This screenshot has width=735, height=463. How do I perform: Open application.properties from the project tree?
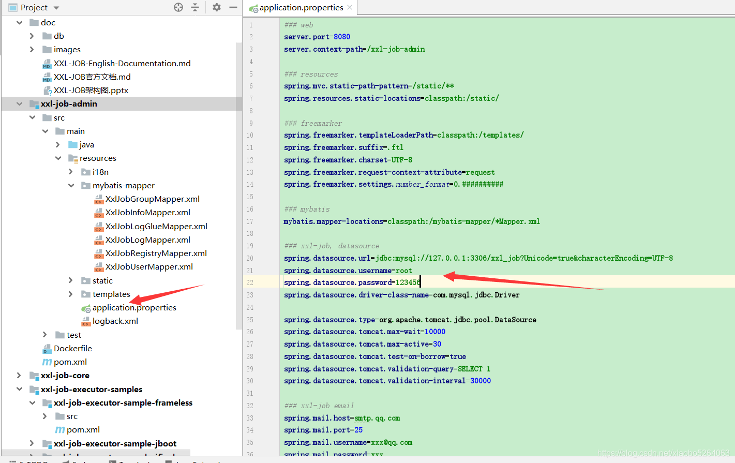(134, 307)
